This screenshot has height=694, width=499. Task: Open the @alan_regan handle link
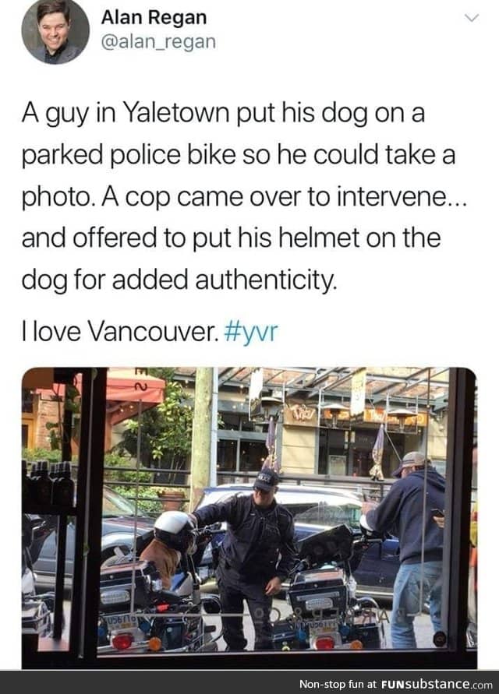[158, 42]
